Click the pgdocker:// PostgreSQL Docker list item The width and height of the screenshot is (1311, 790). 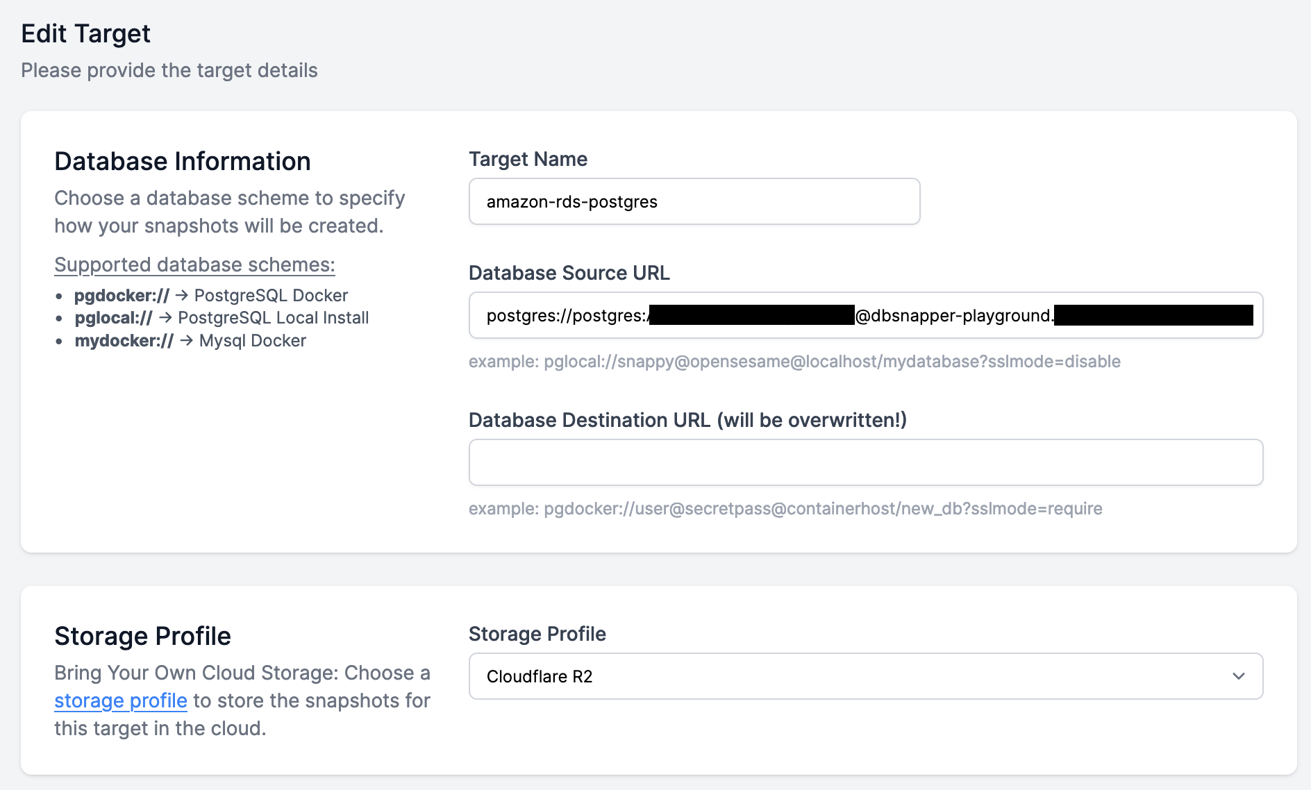point(211,295)
